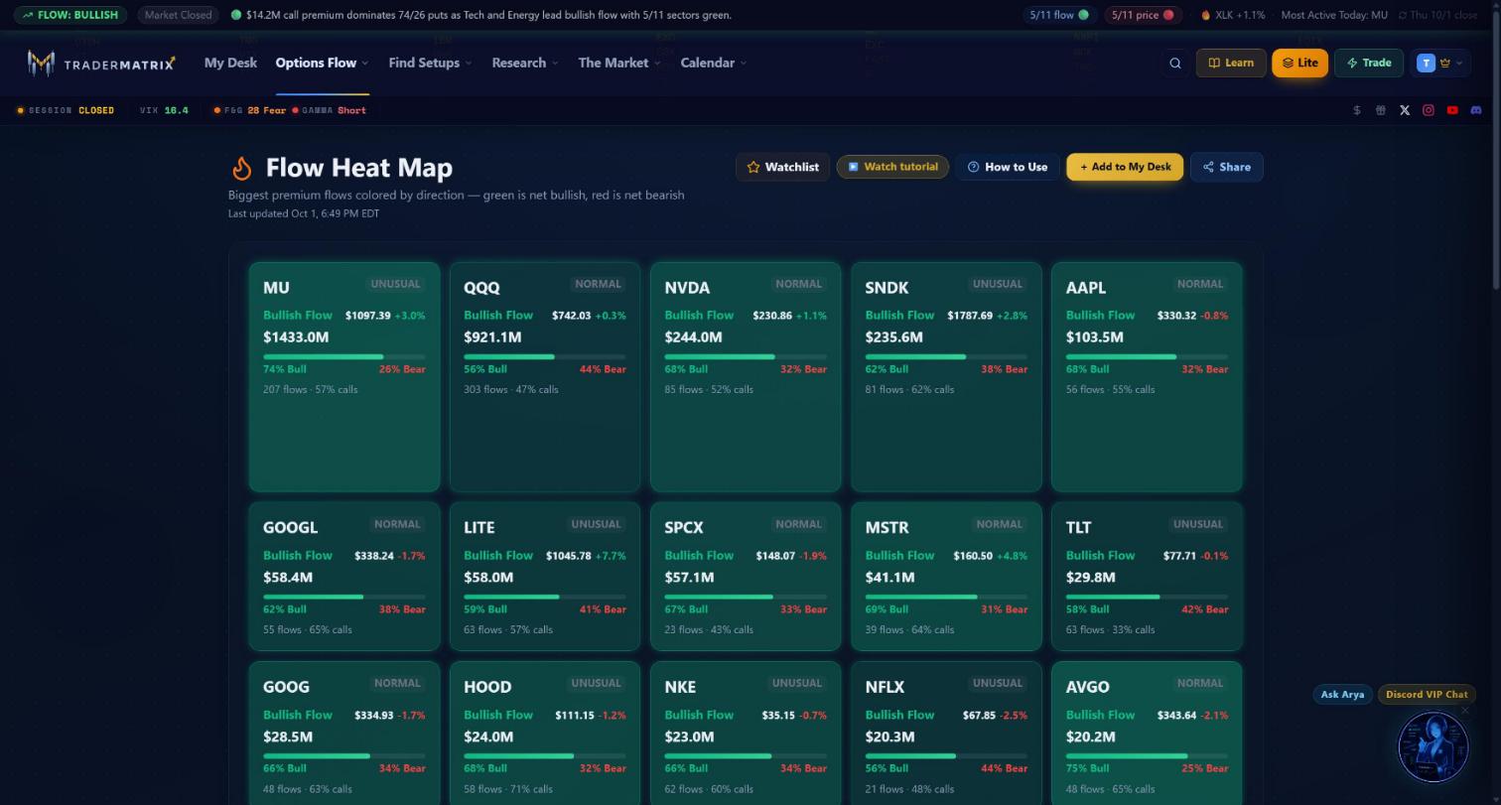The height and width of the screenshot is (805, 1501).
Task: Click the Ask Arya label
Action: click(x=1342, y=695)
